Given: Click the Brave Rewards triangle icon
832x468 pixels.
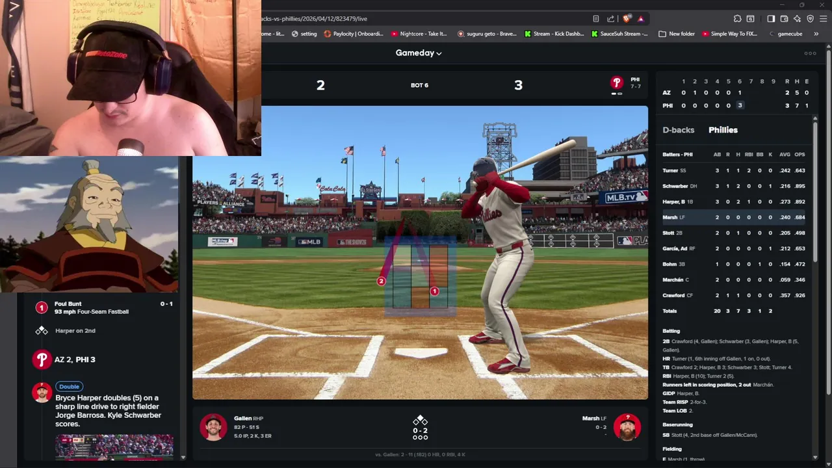Looking at the screenshot, I should tap(640, 19).
